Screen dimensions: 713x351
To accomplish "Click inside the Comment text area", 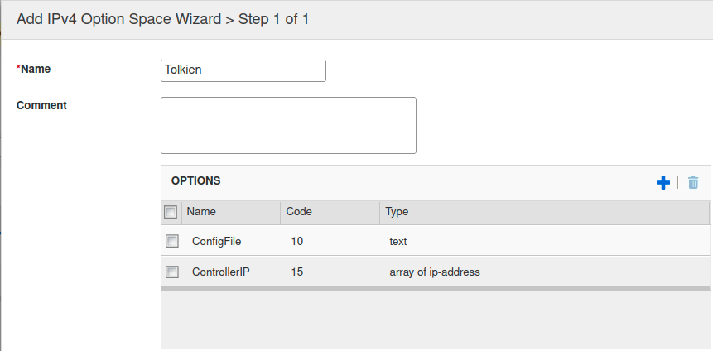I will point(288,125).
